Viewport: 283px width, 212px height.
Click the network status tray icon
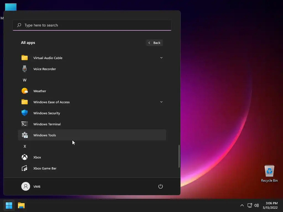(250, 205)
